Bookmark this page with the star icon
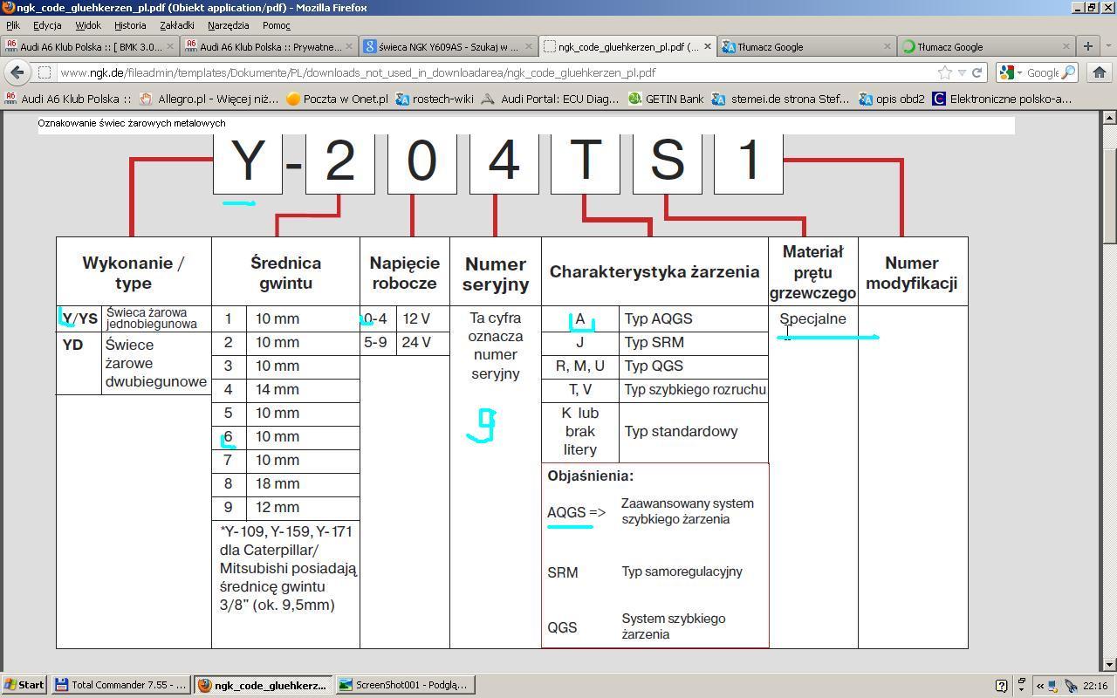The height and width of the screenshot is (698, 1117). point(944,72)
